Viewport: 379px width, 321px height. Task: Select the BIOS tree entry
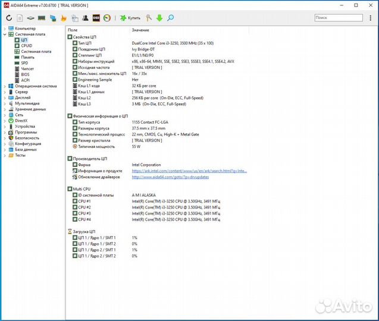point(25,74)
